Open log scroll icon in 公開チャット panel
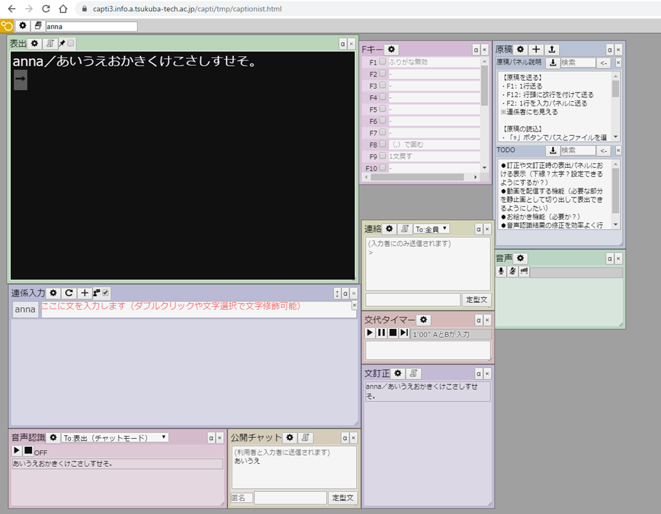The image size is (661, 514). (305, 438)
